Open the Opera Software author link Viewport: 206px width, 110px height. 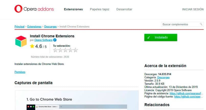click(43, 40)
